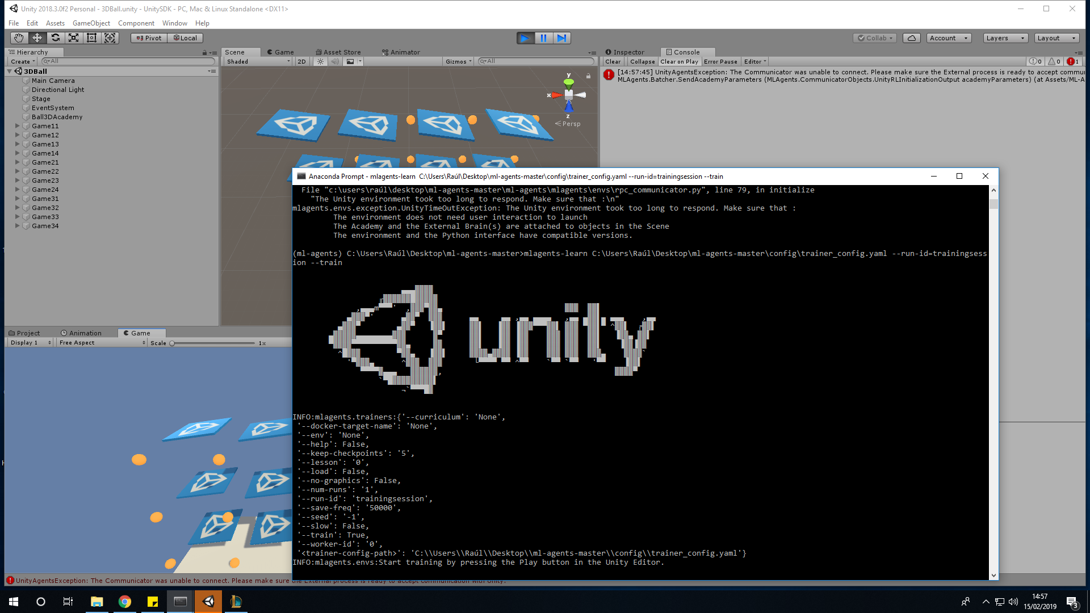Toggle Error Pause in the Console
This screenshot has width=1090, height=613.
(x=720, y=61)
